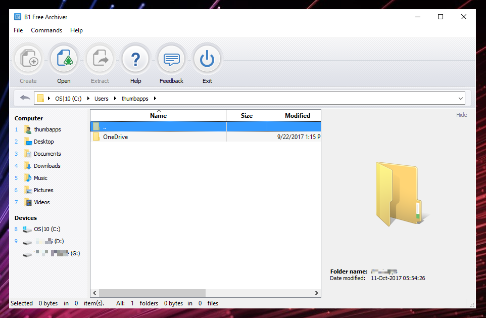Image resolution: width=486 pixels, height=318 pixels.
Task: Click the Extract toolbar icon
Action: [x=100, y=59]
